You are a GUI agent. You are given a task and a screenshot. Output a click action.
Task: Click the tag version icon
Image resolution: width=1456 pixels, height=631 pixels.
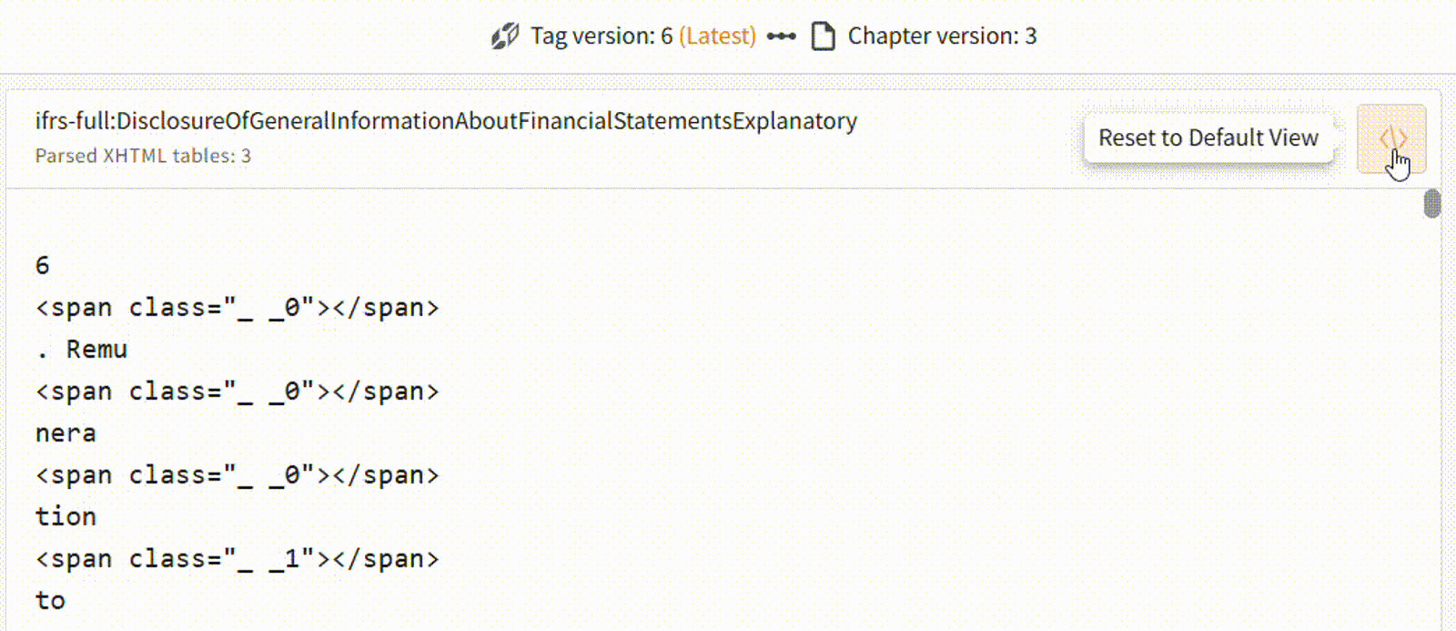505,36
